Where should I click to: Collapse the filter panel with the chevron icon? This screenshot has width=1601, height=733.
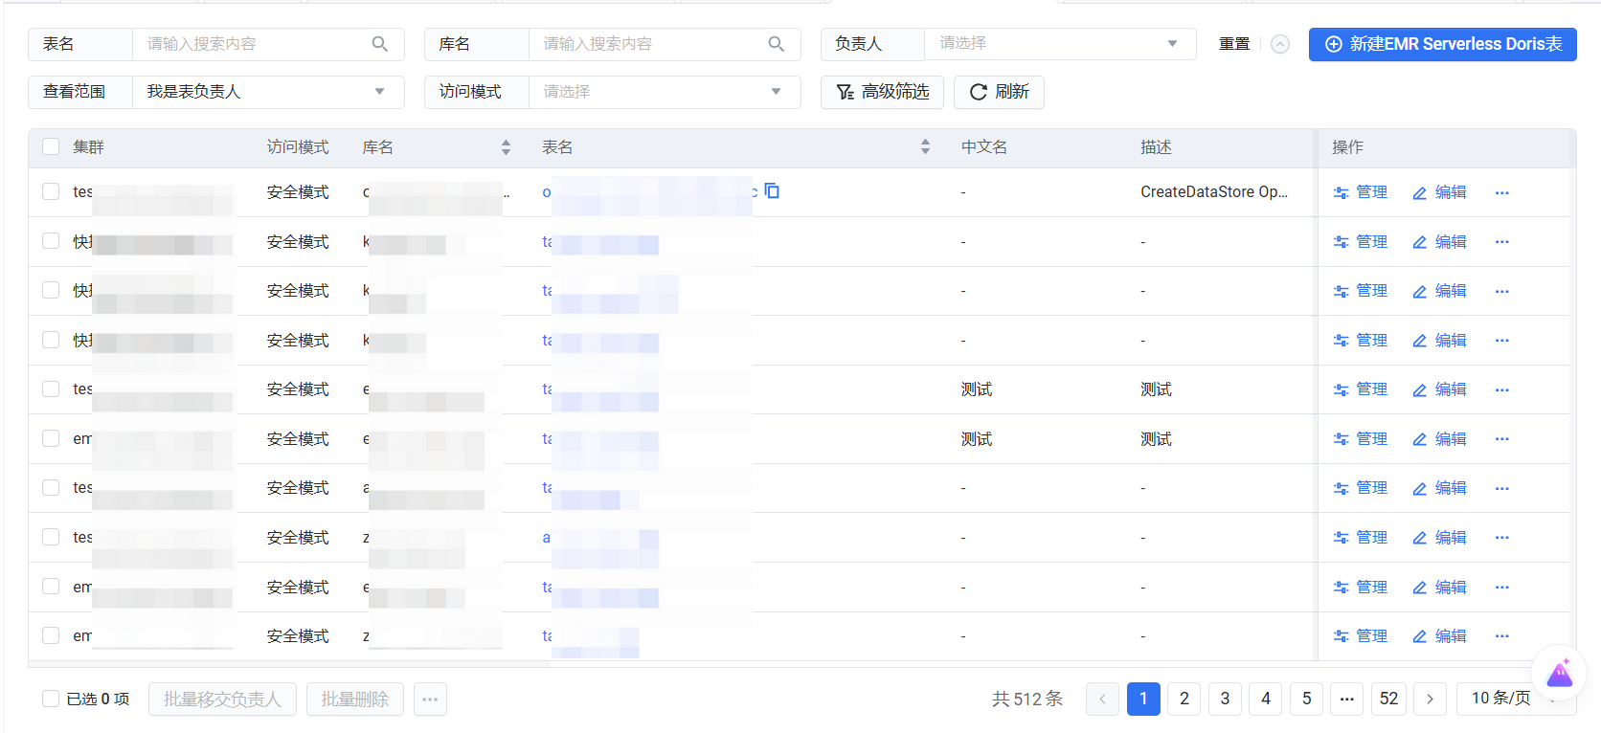pos(1280,44)
